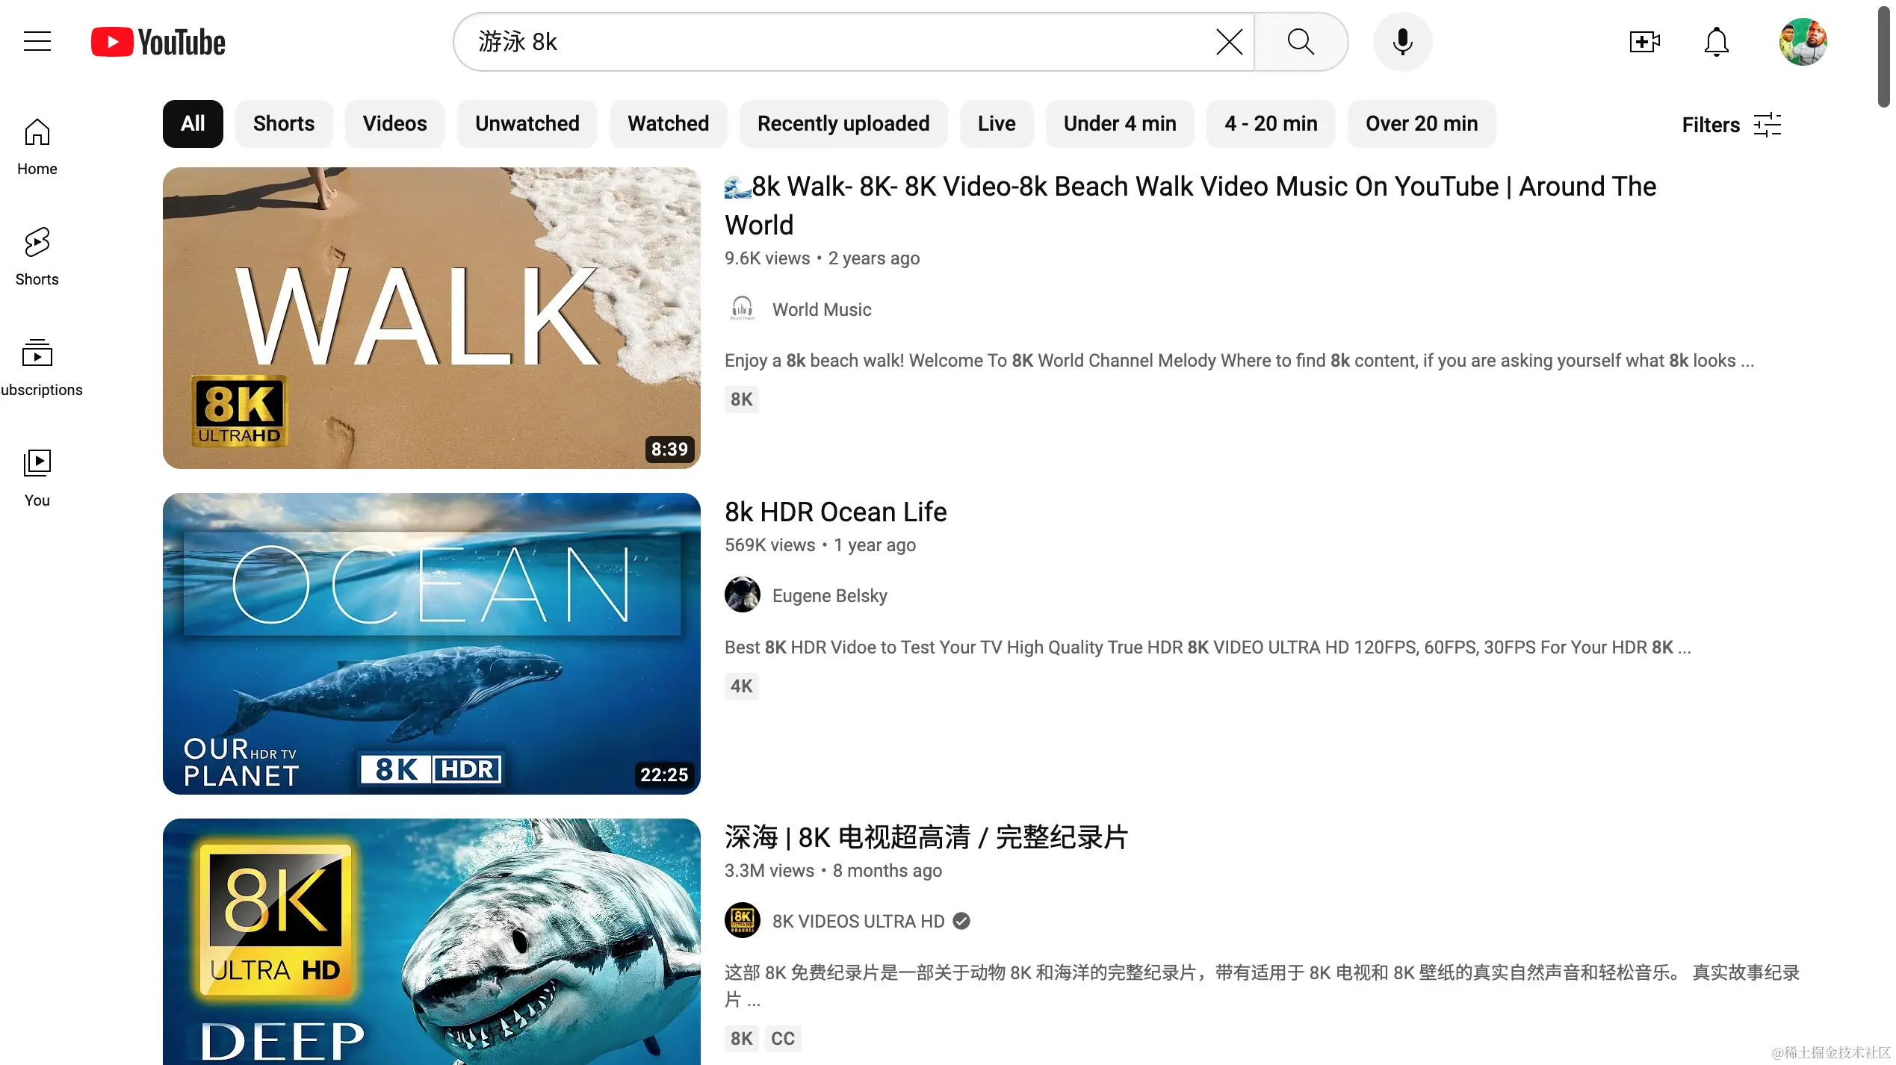Click the '3.3M views • 8 months ago' text
Screen dimensions: 1896x1065
[833, 871]
